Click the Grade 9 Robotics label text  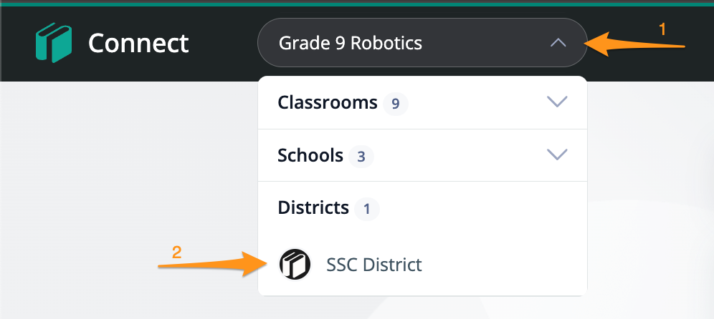pyautogui.click(x=351, y=44)
